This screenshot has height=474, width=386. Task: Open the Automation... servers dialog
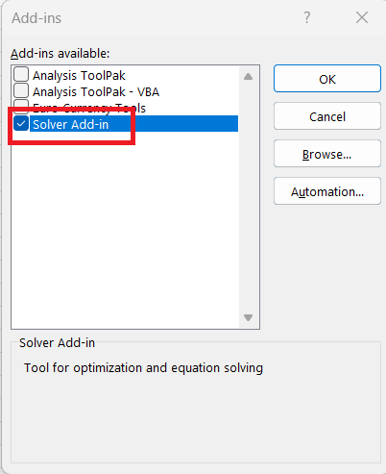pyautogui.click(x=327, y=191)
